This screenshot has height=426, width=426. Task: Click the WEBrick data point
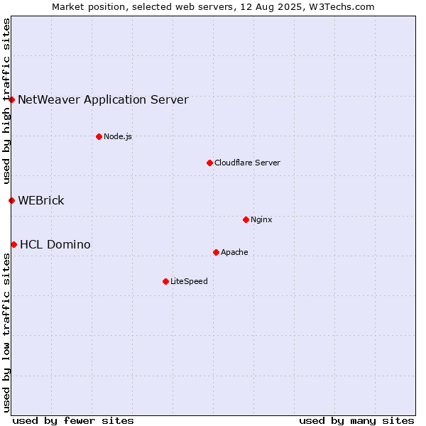[x=11, y=200]
